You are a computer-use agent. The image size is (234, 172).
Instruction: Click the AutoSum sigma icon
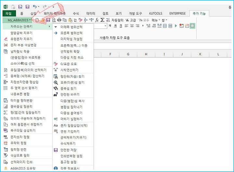(x=102, y=20)
